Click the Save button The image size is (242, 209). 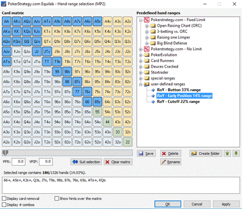tap(146, 154)
